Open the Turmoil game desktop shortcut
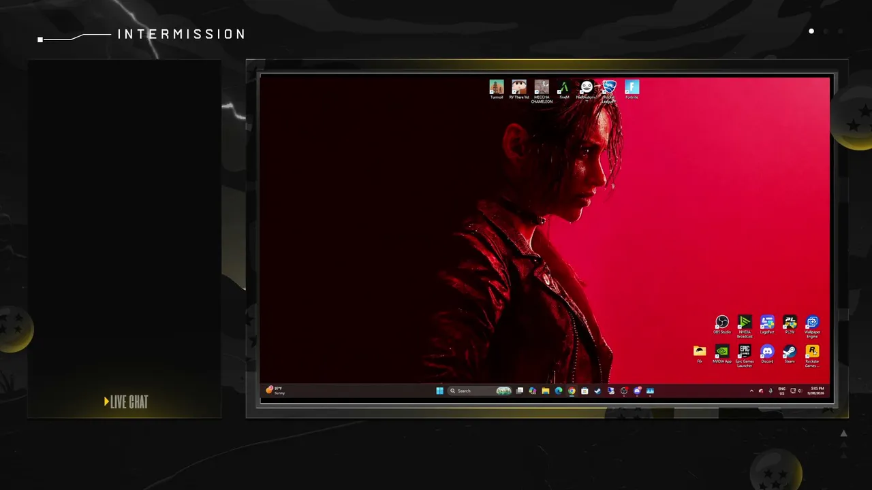The height and width of the screenshot is (490, 872). (x=497, y=89)
